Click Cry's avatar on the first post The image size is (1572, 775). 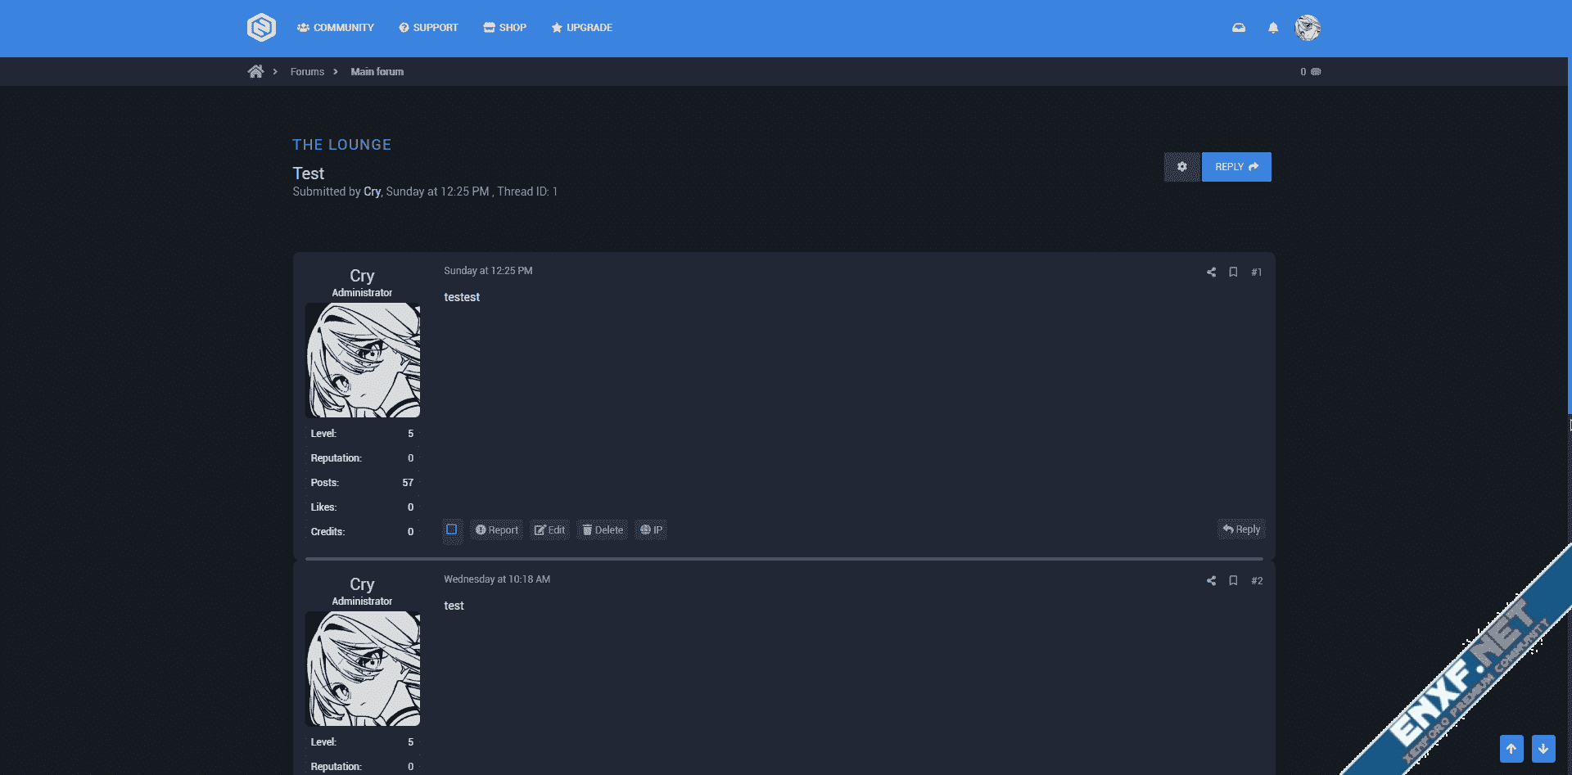pyautogui.click(x=363, y=360)
